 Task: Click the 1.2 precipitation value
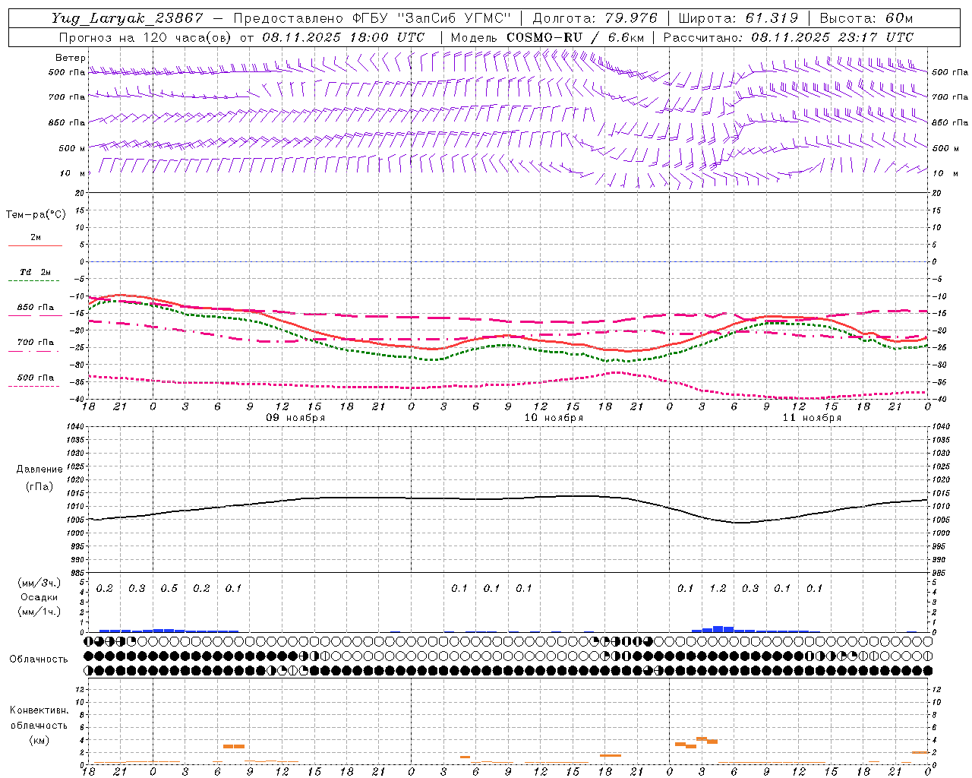tap(718, 589)
